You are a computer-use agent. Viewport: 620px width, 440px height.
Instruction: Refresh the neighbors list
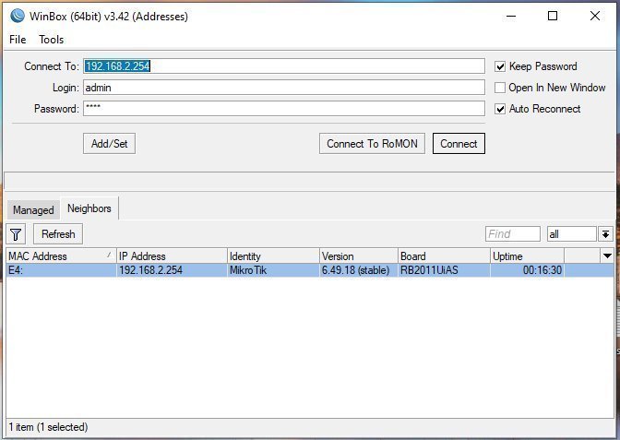tap(58, 234)
